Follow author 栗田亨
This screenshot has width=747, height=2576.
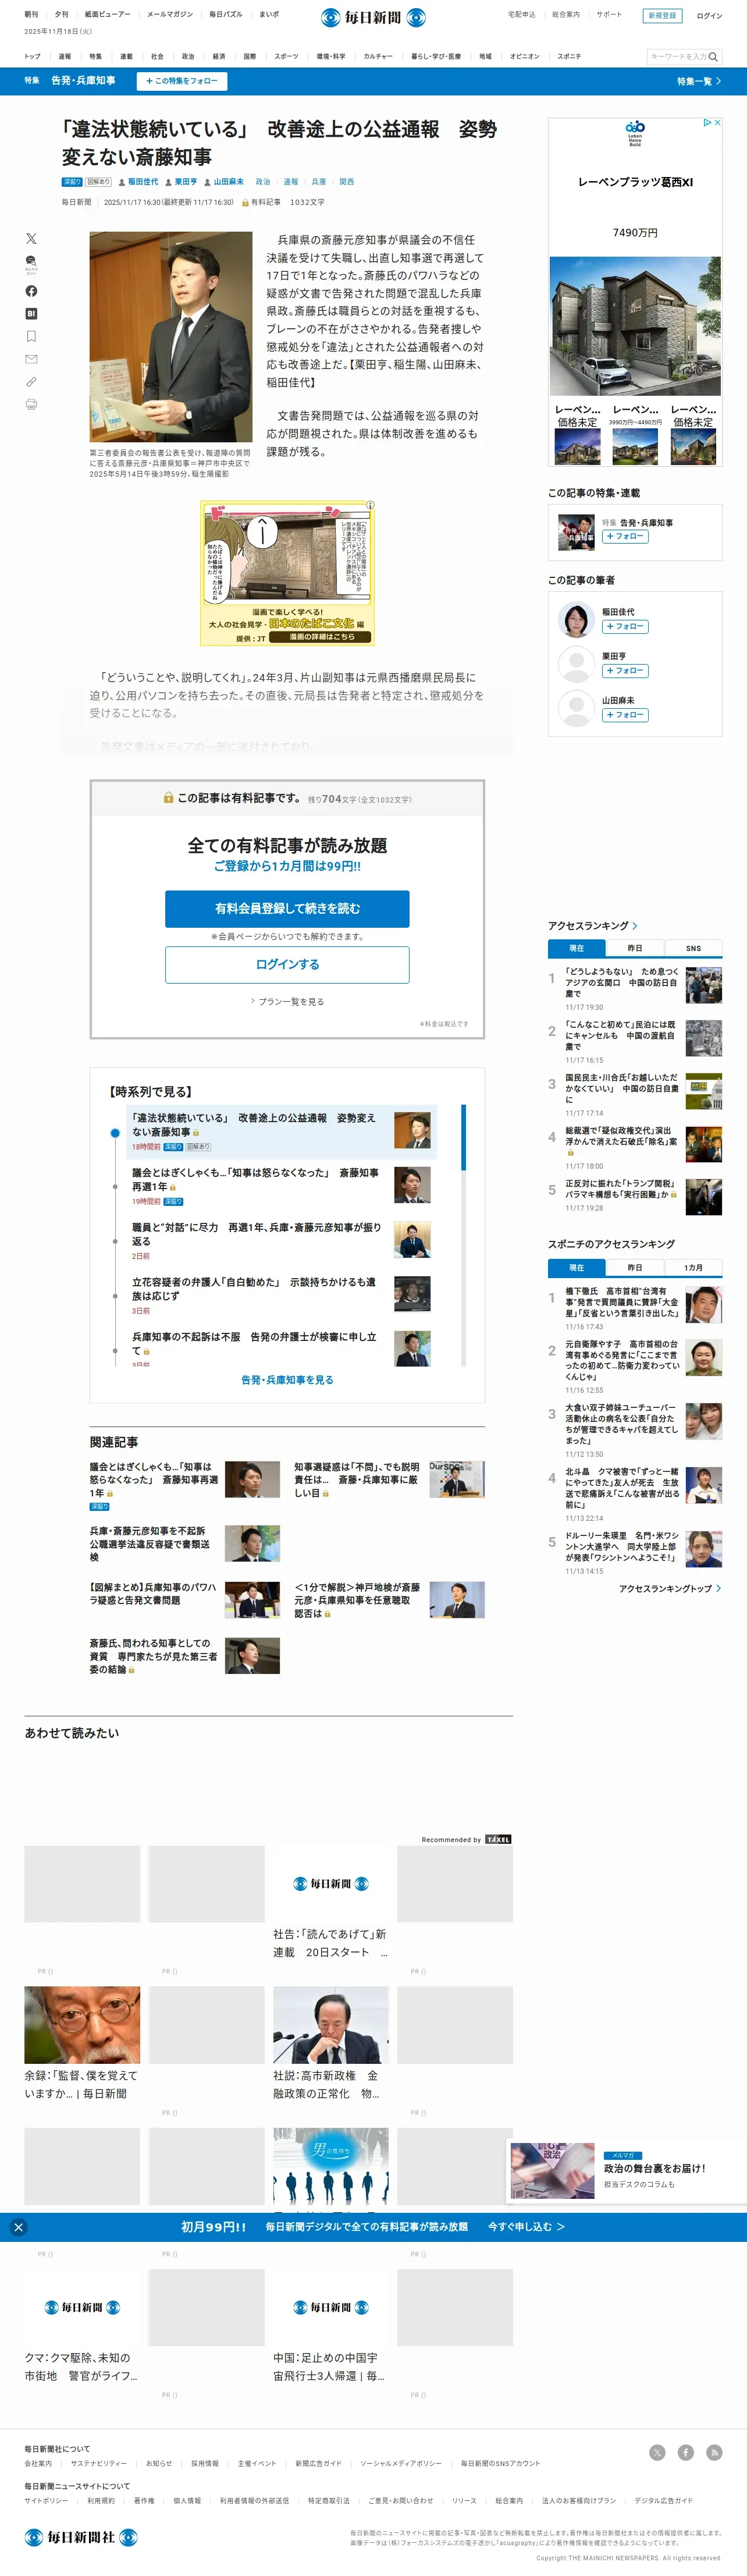click(625, 671)
